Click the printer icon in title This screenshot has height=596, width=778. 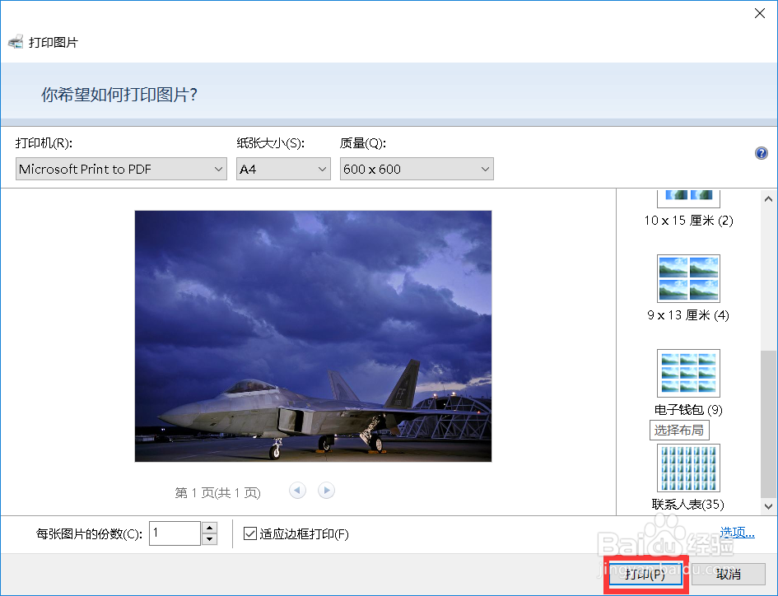coord(16,42)
